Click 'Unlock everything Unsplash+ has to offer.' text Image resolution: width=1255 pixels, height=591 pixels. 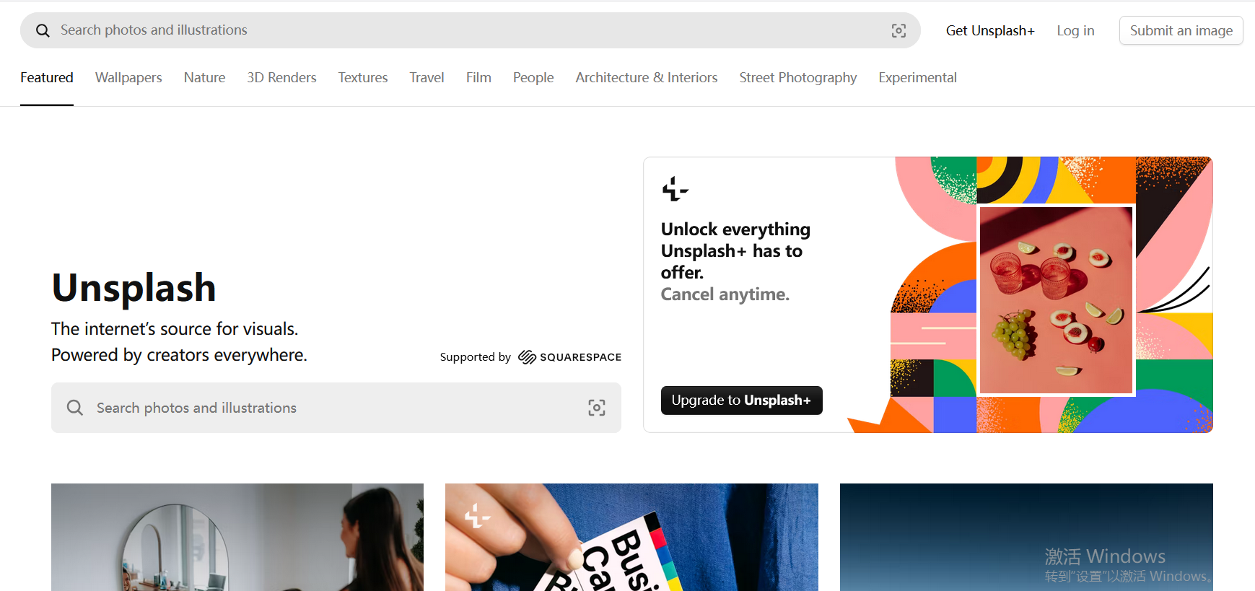735,250
